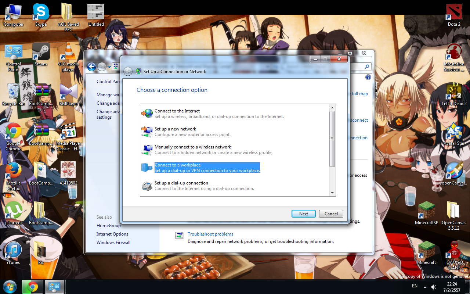Select the KMPlayer shortcut
This screenshot has width=470, height=294.
coord(68,94)
